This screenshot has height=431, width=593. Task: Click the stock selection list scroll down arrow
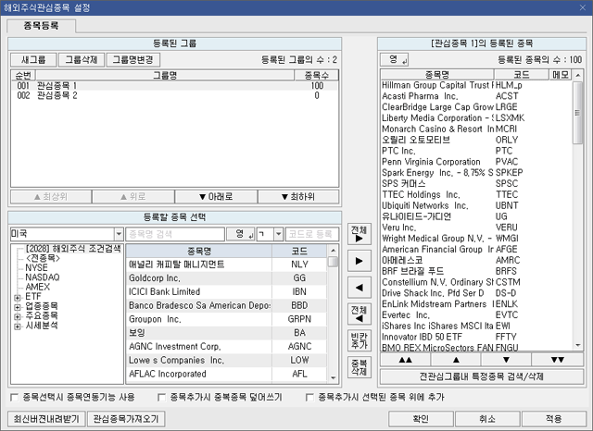click(334, 377)
